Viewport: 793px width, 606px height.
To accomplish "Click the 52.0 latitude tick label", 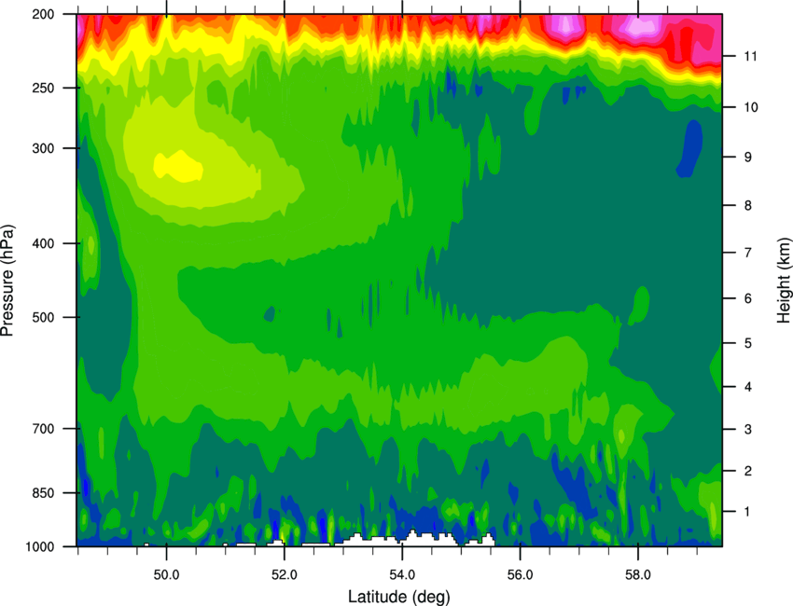I will click(x=285, y=575).
